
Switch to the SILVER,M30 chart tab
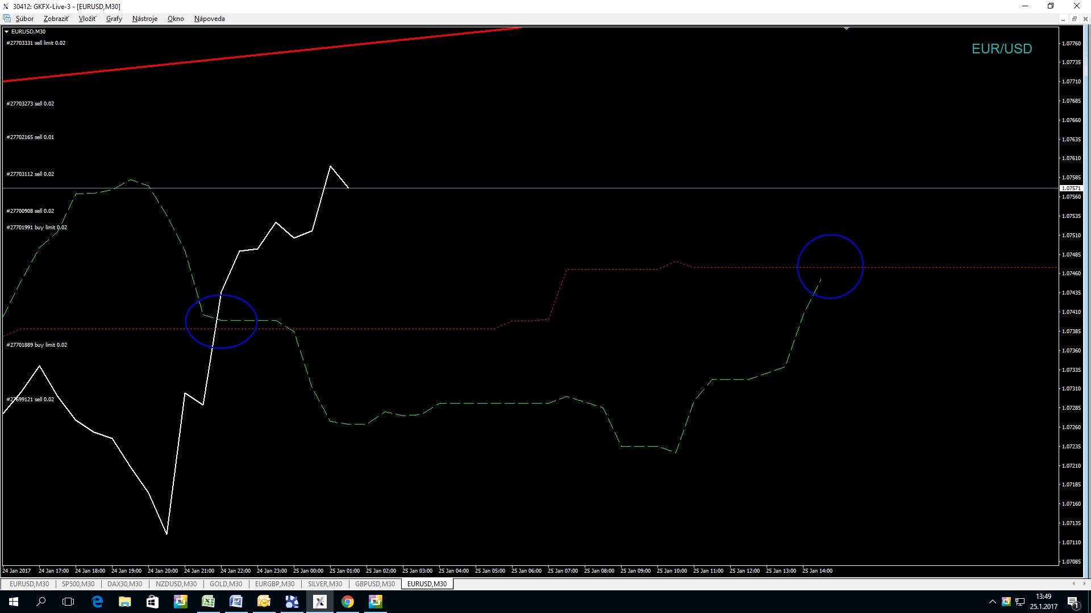pyautogui.click(x=325, y=583)
